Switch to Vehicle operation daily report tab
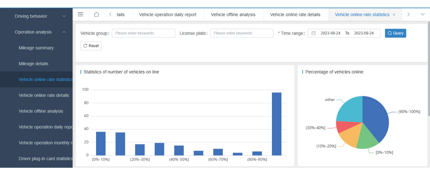Image resolution: width=430 pixels, height=175 pixels. click(168, 15)
